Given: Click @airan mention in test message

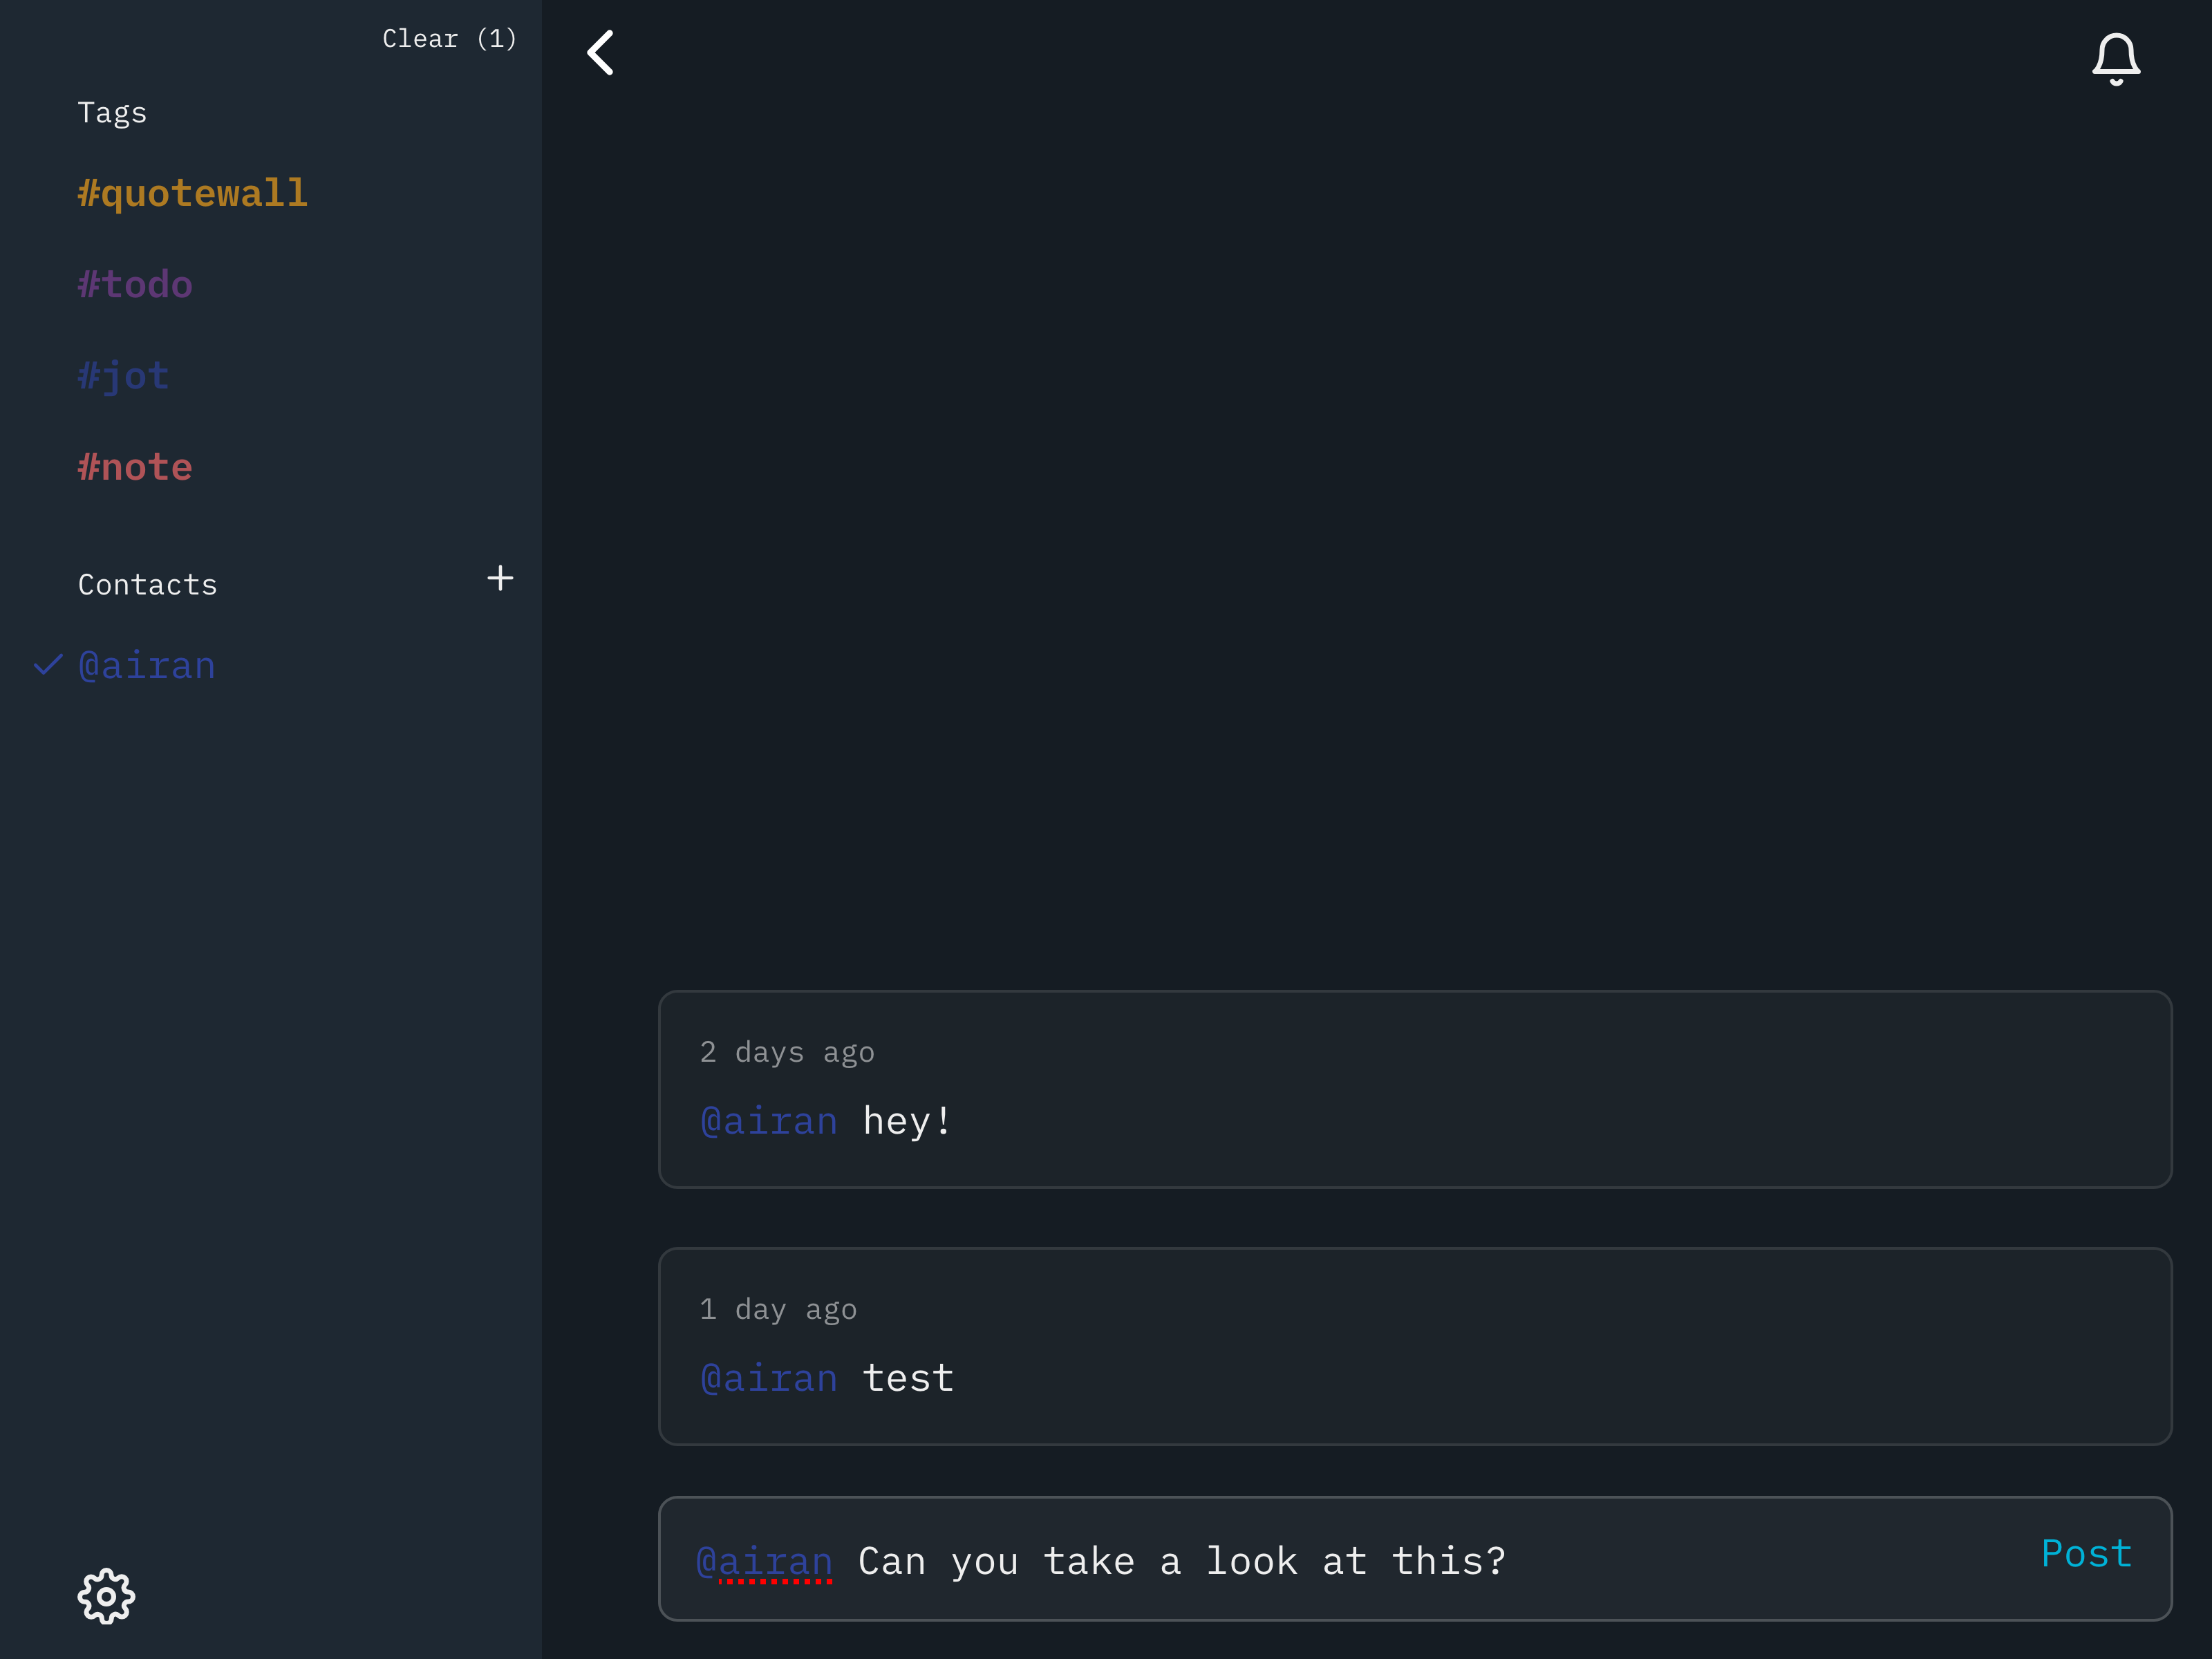Looking at the screenshot, I should (768, 1378).
